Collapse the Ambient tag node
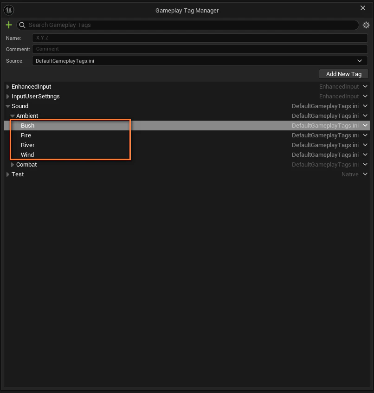 [x=13, y=116]
